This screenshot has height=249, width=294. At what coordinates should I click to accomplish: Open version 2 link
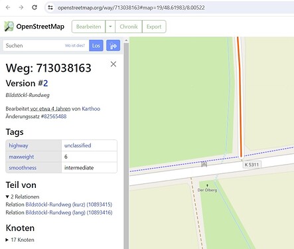click(46, 84)
